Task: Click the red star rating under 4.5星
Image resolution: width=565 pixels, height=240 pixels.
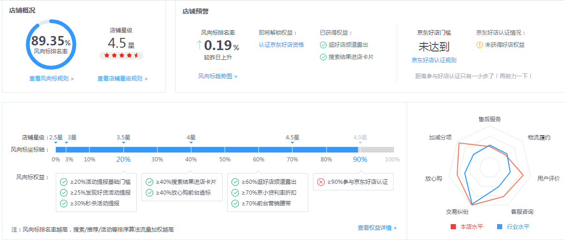Action: (121, 56)
